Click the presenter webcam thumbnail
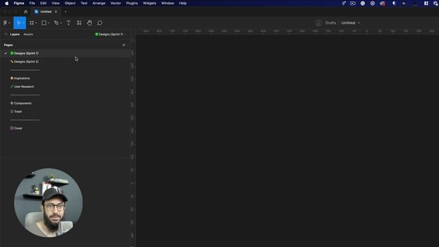The width and height of the screenshot is (439, 247). (49, 202)
